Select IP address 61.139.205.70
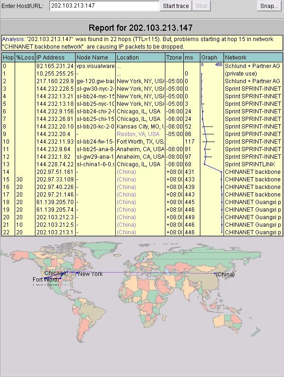284x377 pixels. (x=55, y=202)
